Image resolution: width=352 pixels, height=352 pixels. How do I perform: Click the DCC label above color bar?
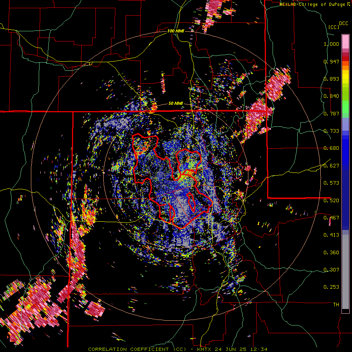click(x=344, y=23)
